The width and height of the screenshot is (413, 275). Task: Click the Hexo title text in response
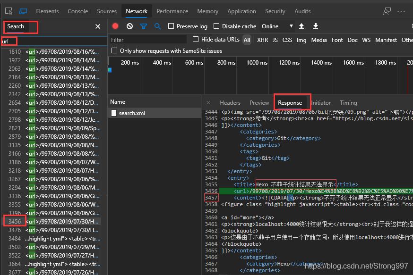click(295, 184)
